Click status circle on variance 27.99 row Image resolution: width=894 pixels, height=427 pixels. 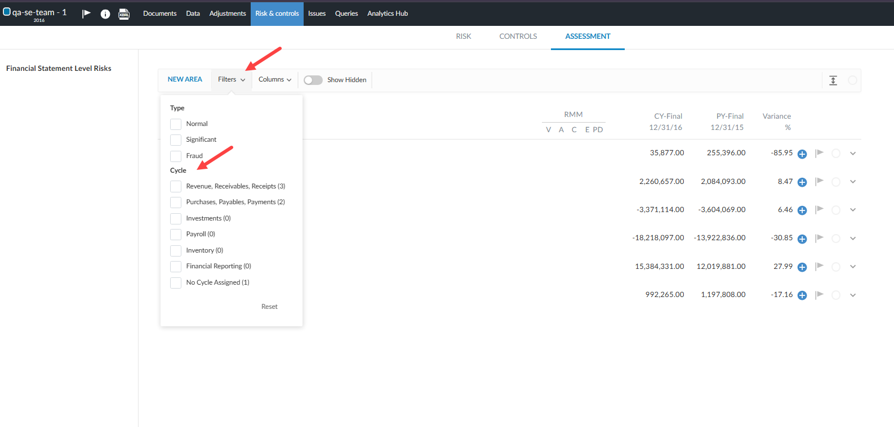click(836, 267)
